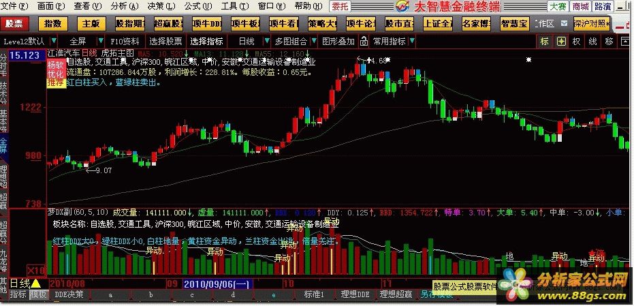Switch to the 全屏 sidebar tab

[3, 147]
